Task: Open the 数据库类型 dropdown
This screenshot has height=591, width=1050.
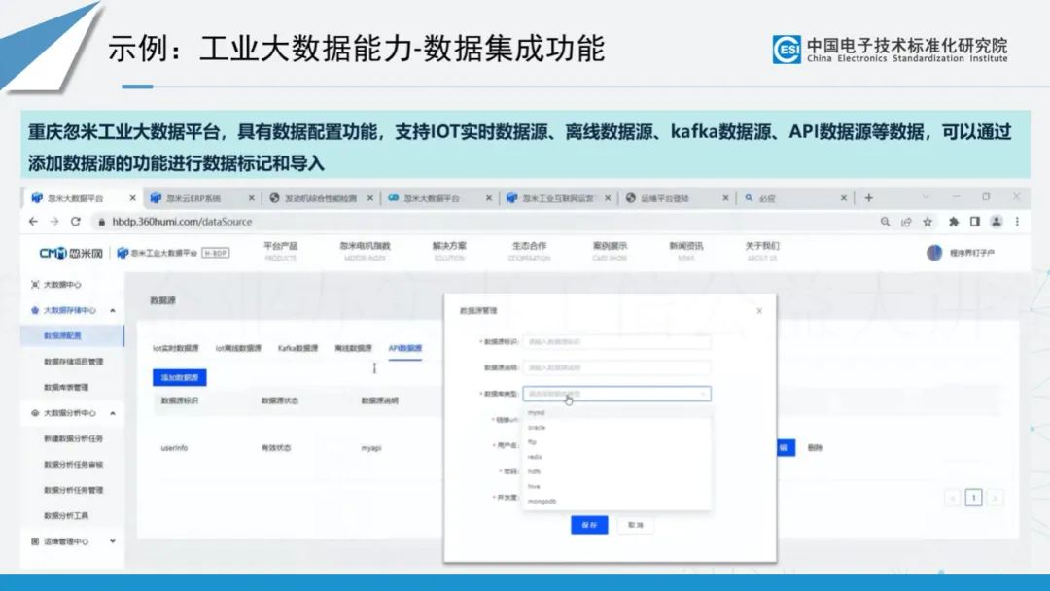Action: (616, 394)
